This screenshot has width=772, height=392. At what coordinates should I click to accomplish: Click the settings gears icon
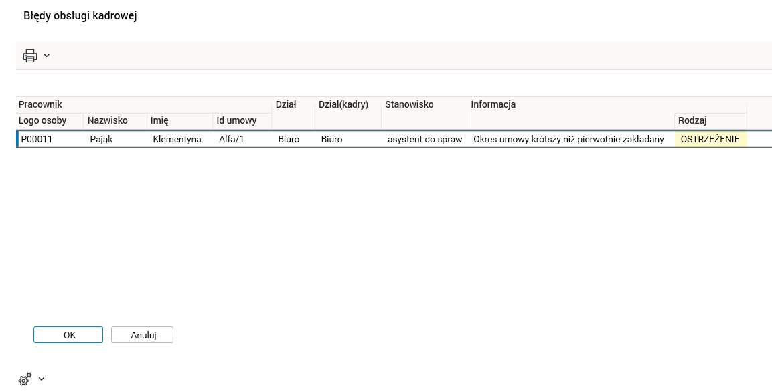(x=25, y=379)
